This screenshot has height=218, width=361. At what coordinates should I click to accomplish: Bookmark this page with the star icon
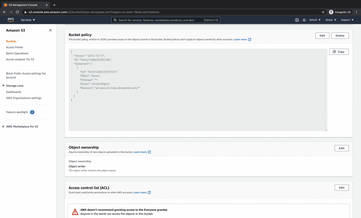tap(323, 12)
